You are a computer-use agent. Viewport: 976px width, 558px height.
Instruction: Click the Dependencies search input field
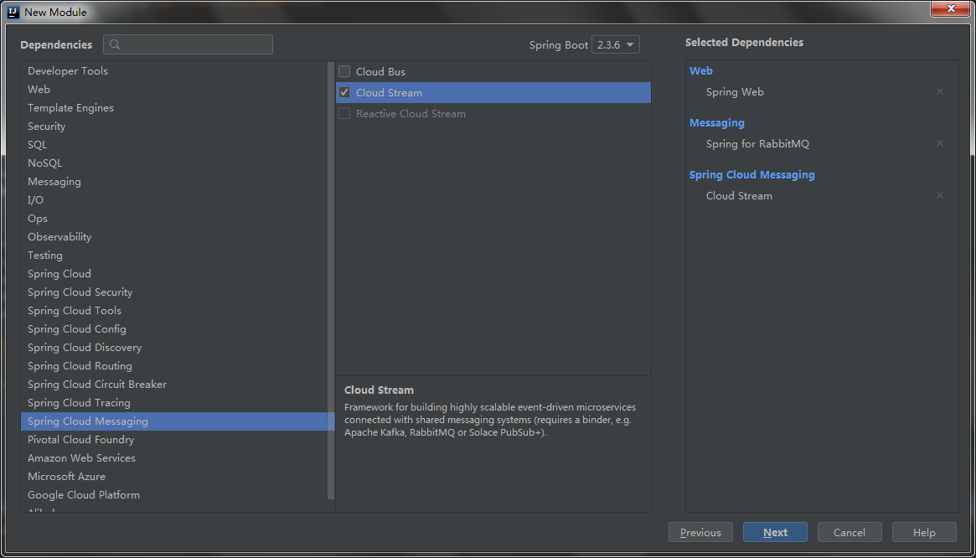tap(188, 45)
